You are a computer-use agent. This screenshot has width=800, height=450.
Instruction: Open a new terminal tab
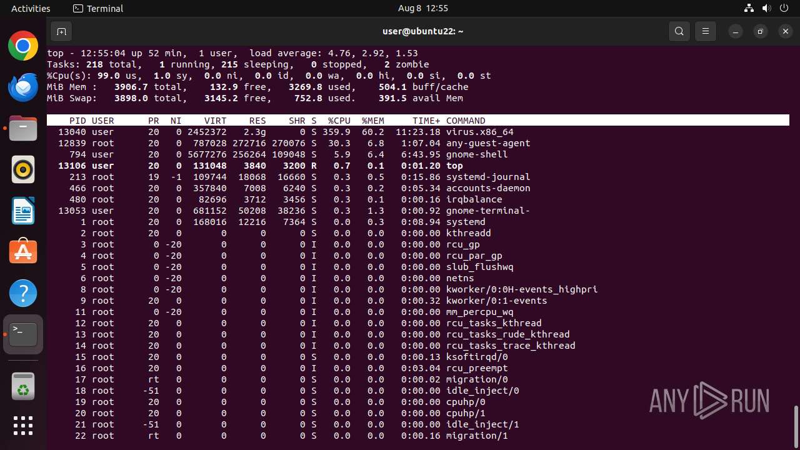pyautogui.click(x=61, y=31)
